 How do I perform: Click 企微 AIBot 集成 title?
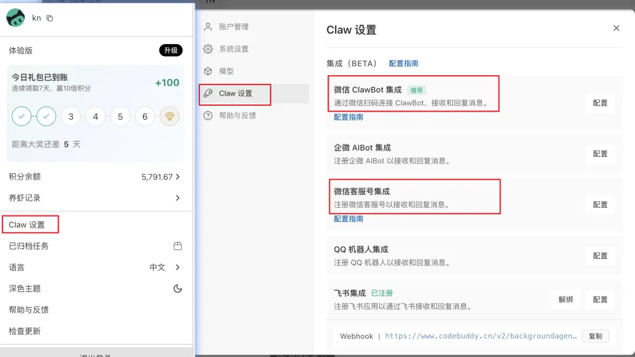tap(362, 147)
